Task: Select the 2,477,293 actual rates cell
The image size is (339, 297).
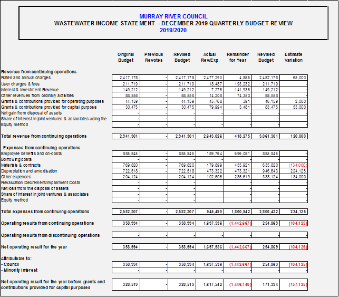Action: 210,78
